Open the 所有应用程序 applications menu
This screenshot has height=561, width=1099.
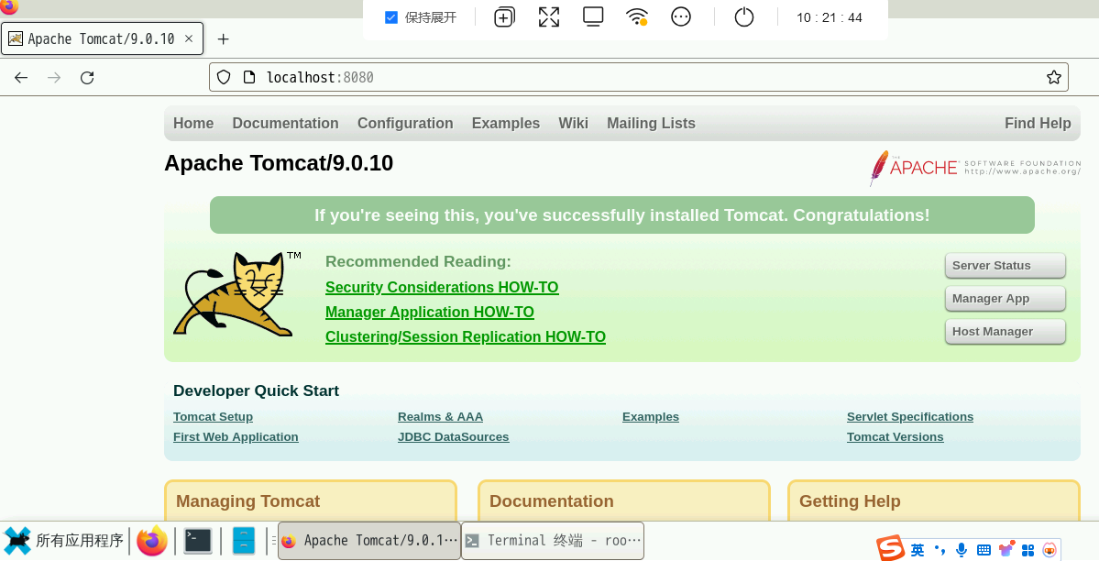coord(64,541)
